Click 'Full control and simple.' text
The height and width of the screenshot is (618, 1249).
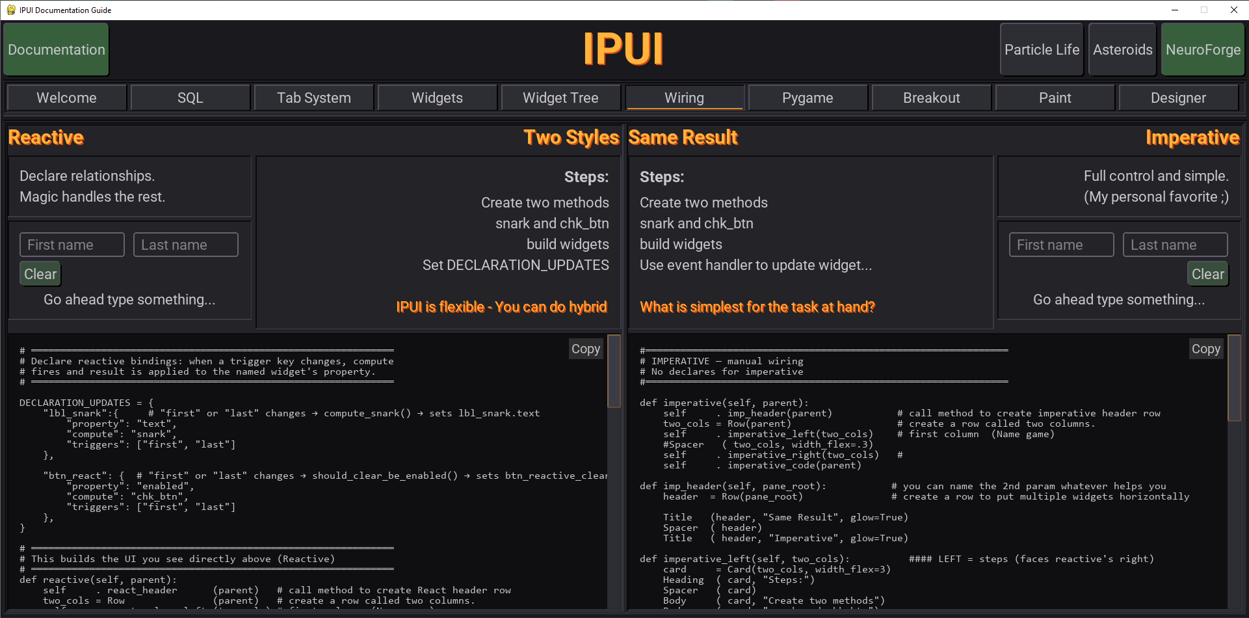[1156, 176]
